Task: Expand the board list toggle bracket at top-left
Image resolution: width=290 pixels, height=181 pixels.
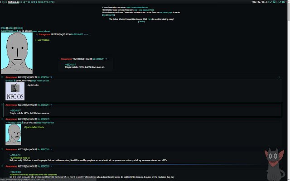Action: tap(3, 2)
